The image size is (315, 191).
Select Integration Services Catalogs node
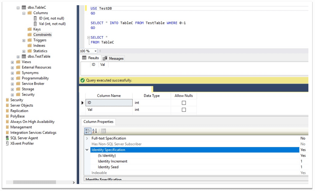pyautogui.click(x=33, y=133)
